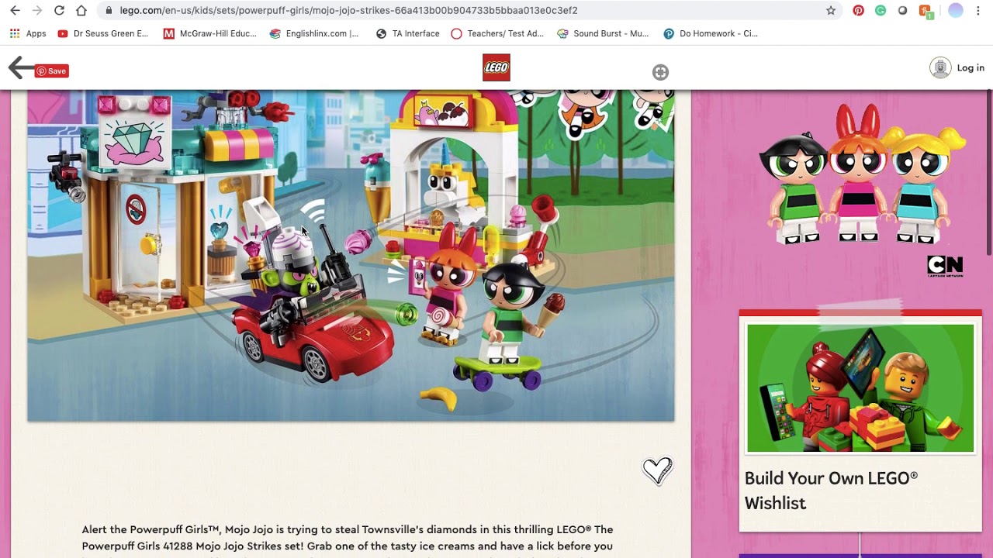The image size is (993, 558).
Task: Open Chrome's three-dot menu
Action: (x=978, y=11)
